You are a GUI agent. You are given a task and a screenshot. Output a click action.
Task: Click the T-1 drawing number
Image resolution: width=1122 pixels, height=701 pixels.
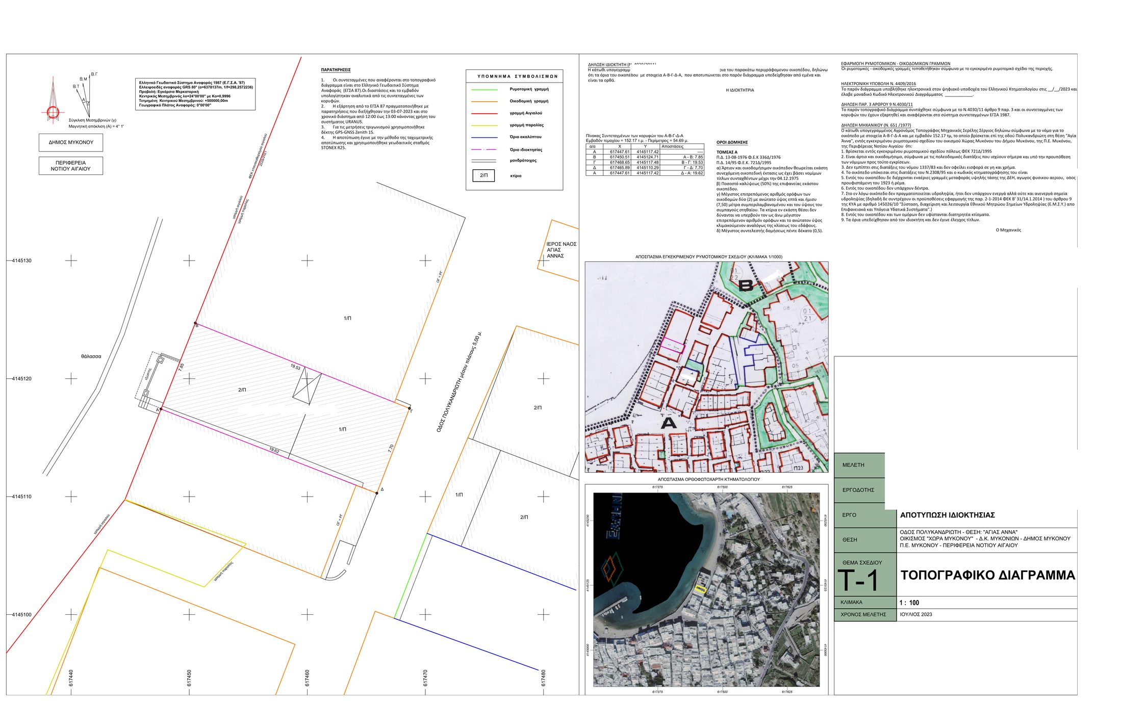point(858,580)
